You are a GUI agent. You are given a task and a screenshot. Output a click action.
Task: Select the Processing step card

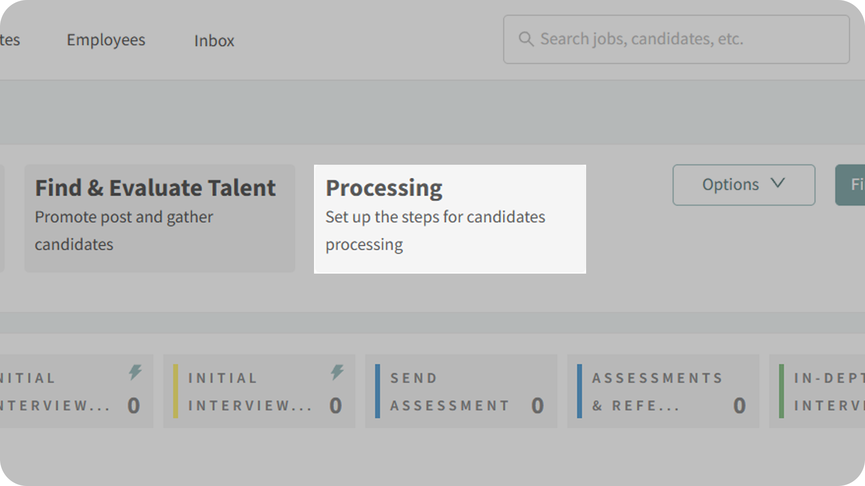point(450,219)
